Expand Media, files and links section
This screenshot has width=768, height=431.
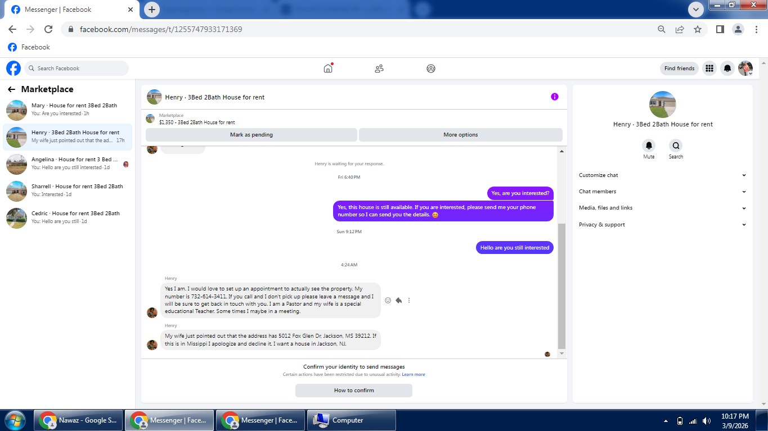coord(663,208)
